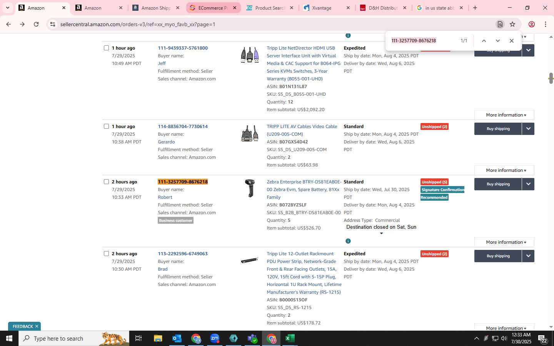Click Buy shipping for Brad's order
554x346 pixels.
(498, 256)
